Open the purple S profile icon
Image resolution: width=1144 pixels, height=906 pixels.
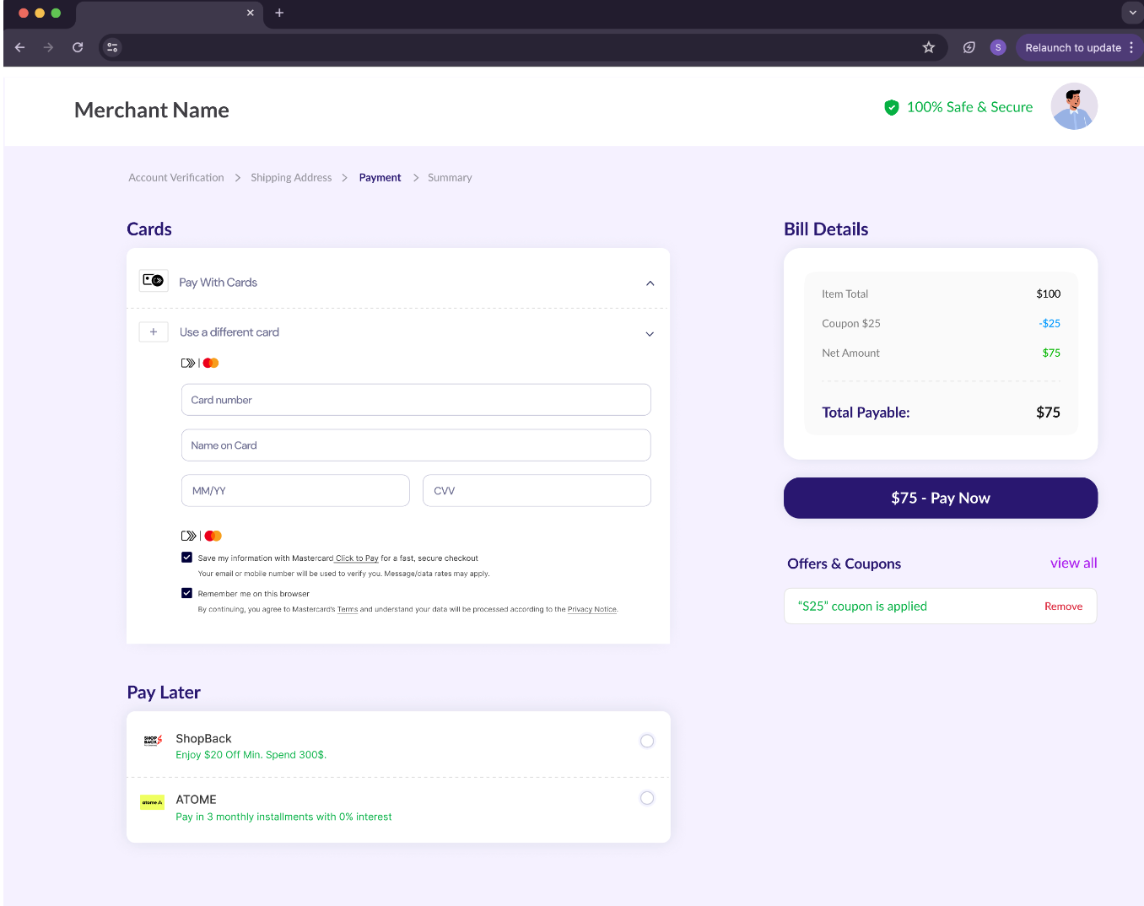pos(998,47)
